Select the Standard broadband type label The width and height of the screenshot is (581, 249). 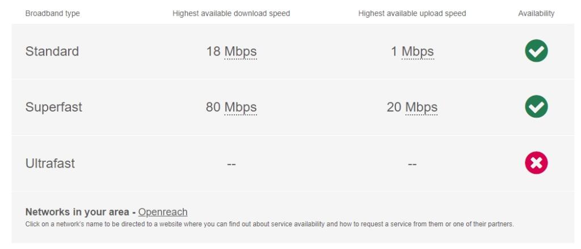coord(52,51)
